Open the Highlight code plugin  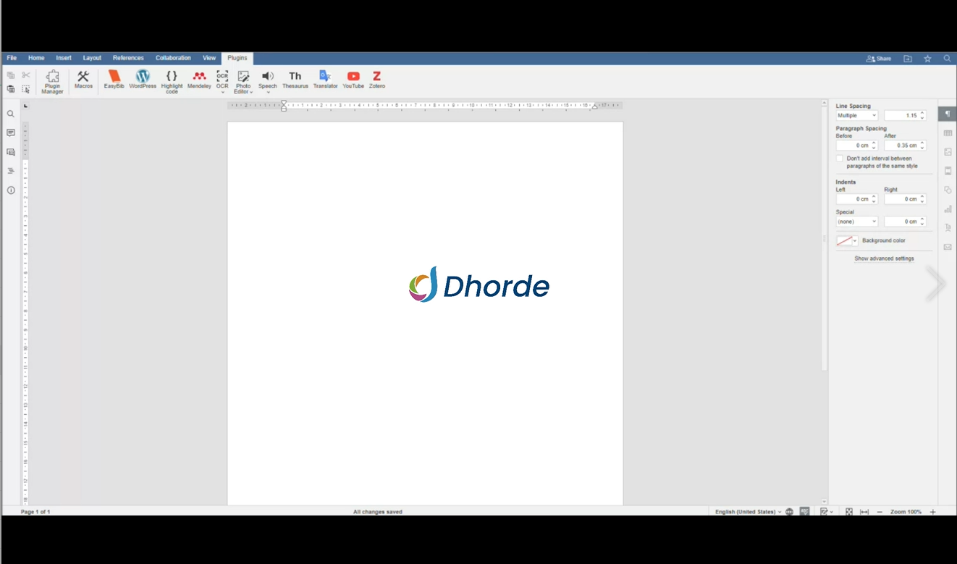(x=172, y=81)
